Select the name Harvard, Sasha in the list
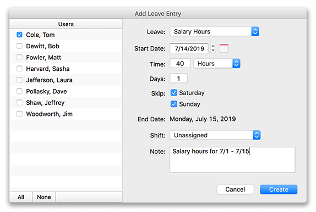Image resolution: width=316 pixels, height=212 pixels. point(48,69)
